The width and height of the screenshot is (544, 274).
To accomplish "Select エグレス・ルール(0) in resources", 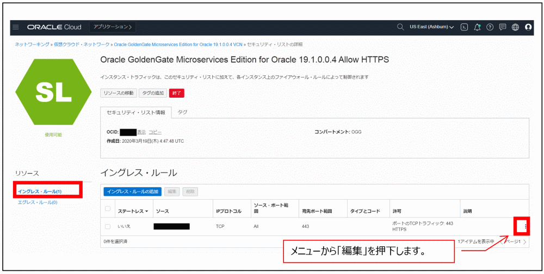I will pyautogui.click(x=38, y=202).
